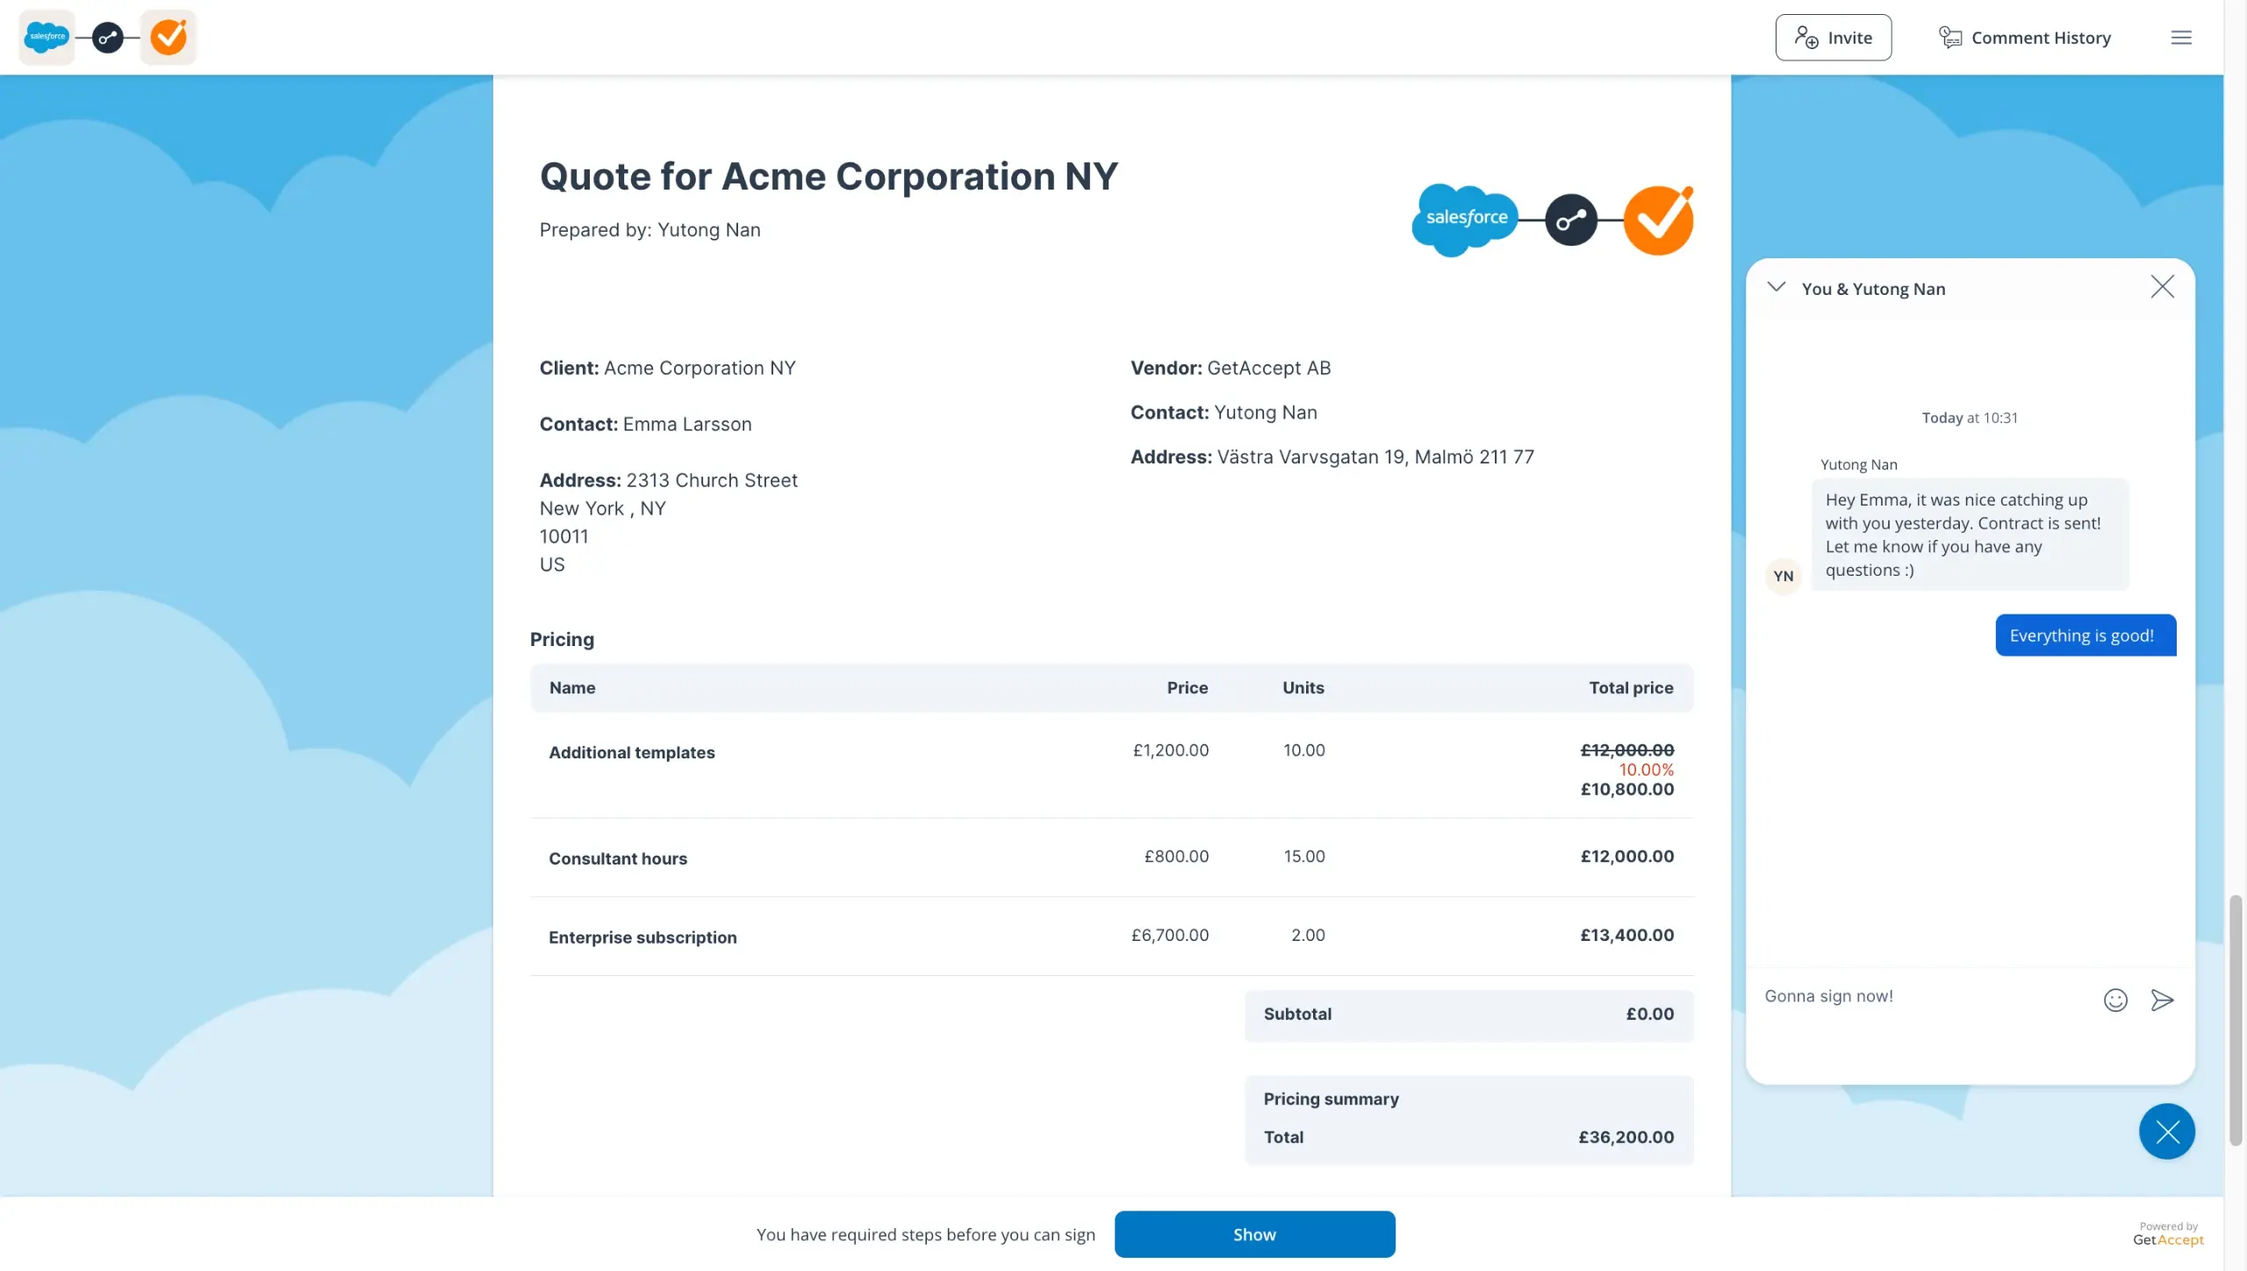
Task: Click the 'Units' column header
Action: coord(1303,687)
